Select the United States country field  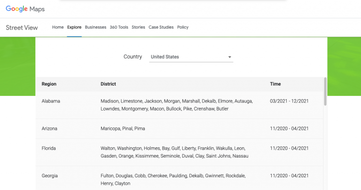point(188,57)
